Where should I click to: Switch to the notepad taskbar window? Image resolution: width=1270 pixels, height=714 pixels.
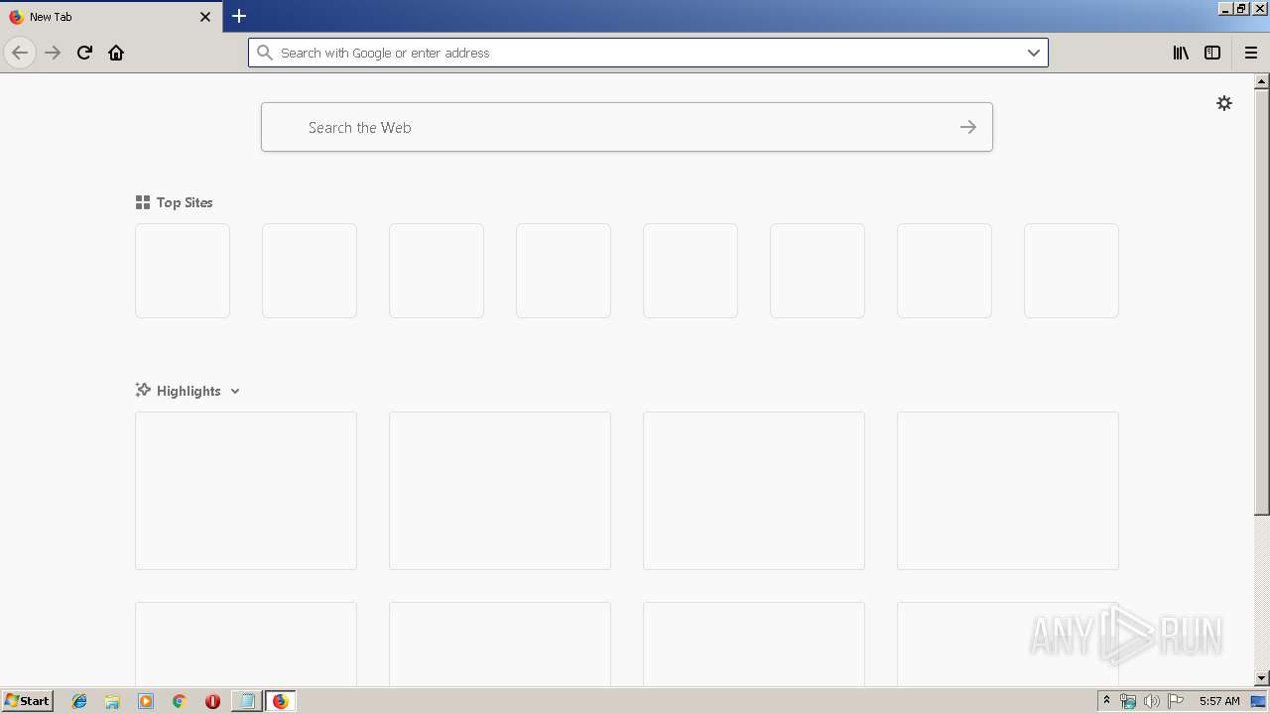[247, 701]
